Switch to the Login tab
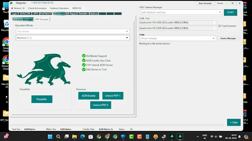This screenshot has width=252, height=141. pos(14,14)
